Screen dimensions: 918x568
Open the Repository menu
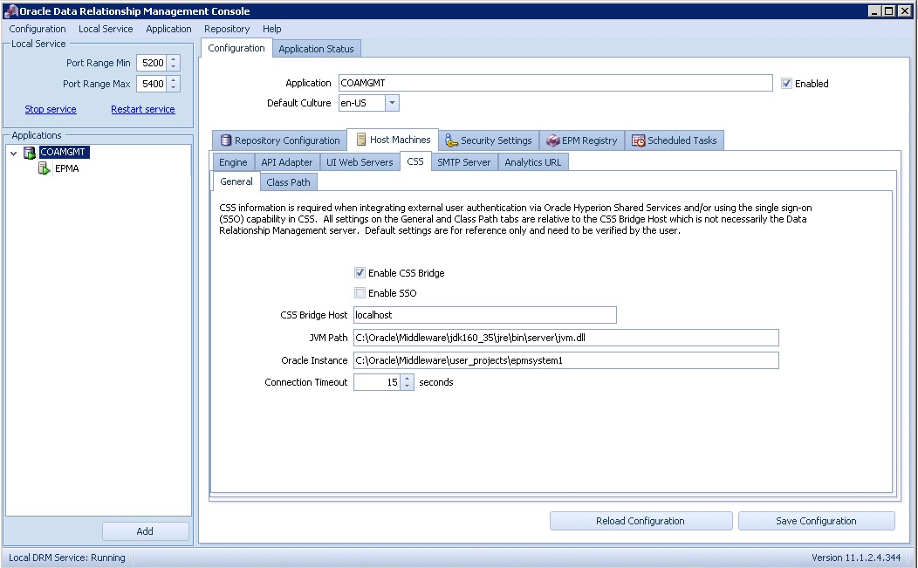click(227, 29)
